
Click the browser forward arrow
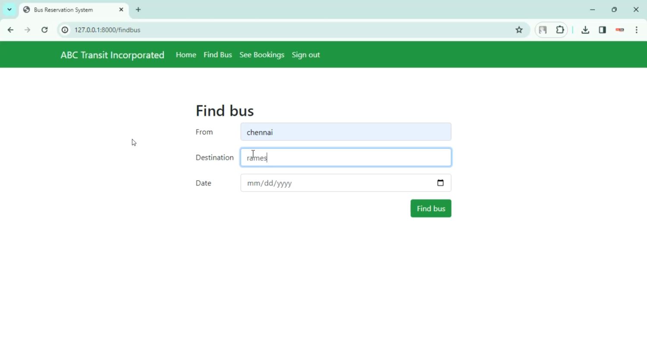point(28,30)
